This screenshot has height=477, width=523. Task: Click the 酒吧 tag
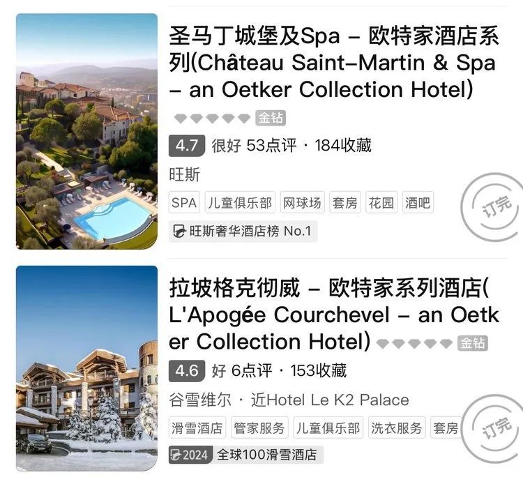[x=418, y=202]
